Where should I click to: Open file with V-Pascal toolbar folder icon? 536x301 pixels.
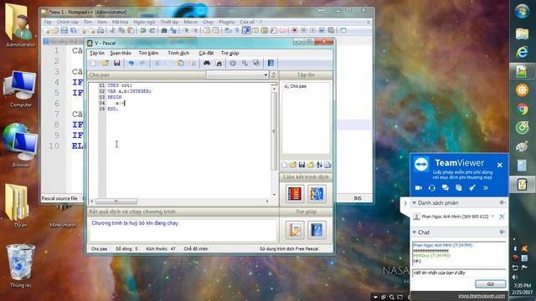[x=105, y=64]
